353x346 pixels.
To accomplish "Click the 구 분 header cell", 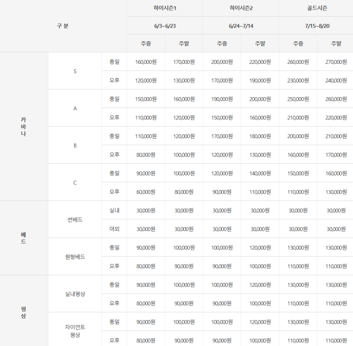I will [x=63, y=26].
